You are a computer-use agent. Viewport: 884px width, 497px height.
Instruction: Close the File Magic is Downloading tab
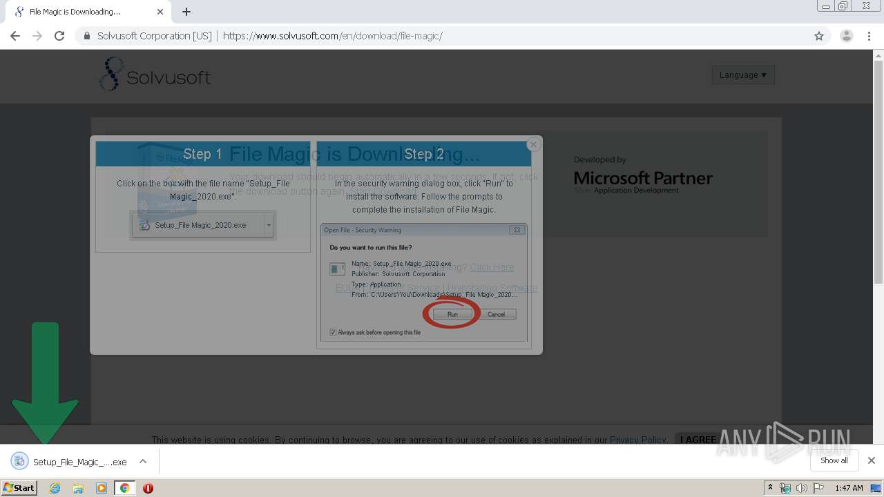[x=160, y=12]
